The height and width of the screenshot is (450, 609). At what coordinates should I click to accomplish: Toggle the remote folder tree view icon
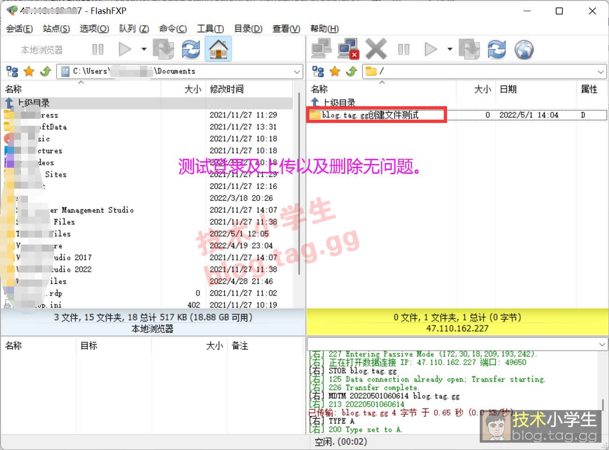(x=318, y=71)
